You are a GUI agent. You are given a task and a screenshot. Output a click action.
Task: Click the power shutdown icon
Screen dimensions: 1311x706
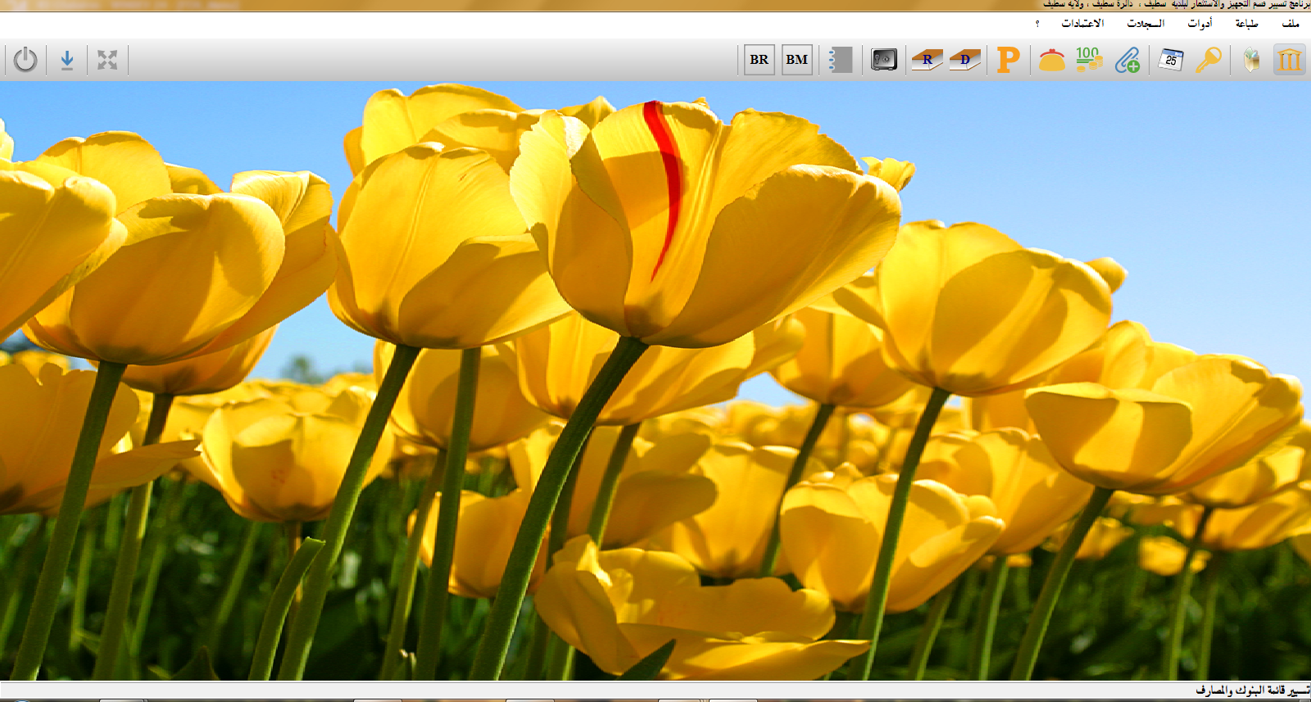point(25,60)
